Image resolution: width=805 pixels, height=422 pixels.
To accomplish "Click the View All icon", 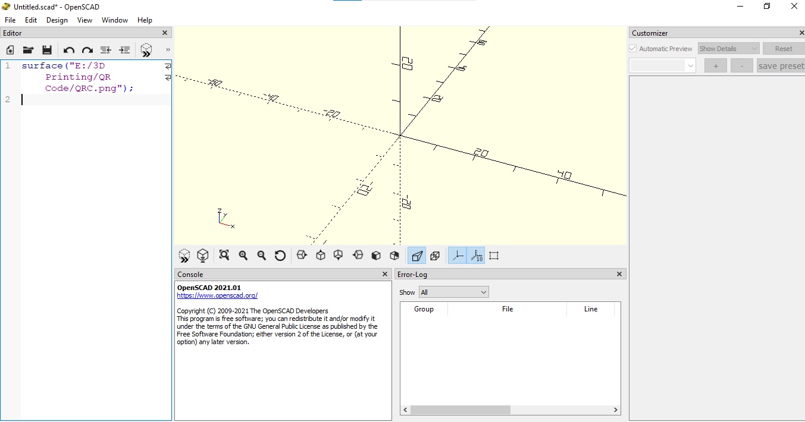I will tap(224, 256).
